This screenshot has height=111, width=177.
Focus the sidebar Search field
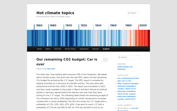click(x=129, y=57)
